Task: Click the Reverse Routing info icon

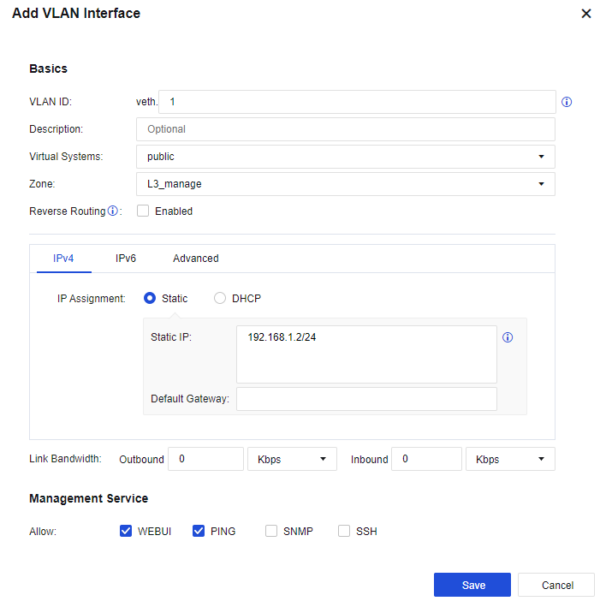Action: coord(112,211)
